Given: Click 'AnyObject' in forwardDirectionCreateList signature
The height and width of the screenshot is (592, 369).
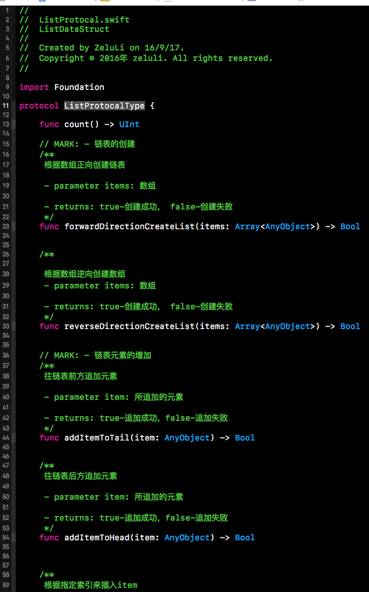Looking at the screenshot, I should pos(288,226).
